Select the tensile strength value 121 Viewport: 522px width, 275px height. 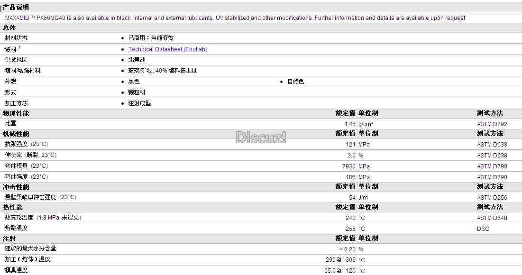[350, 145]
